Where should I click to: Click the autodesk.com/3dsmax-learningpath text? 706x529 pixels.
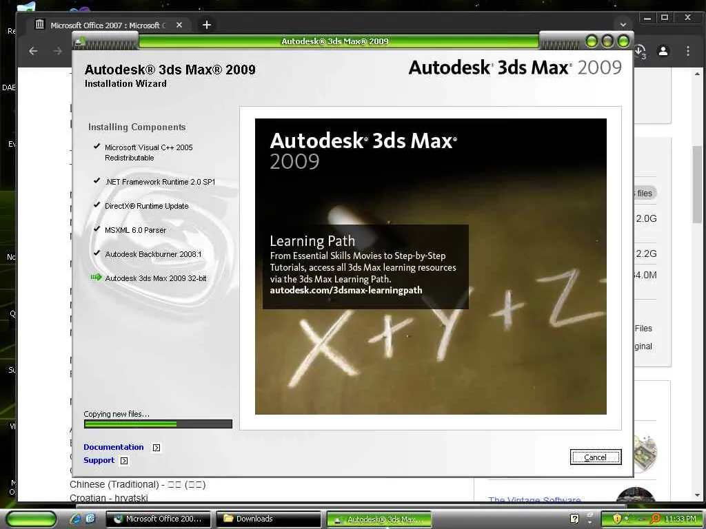pyautogui.click(x=346, y=290)
